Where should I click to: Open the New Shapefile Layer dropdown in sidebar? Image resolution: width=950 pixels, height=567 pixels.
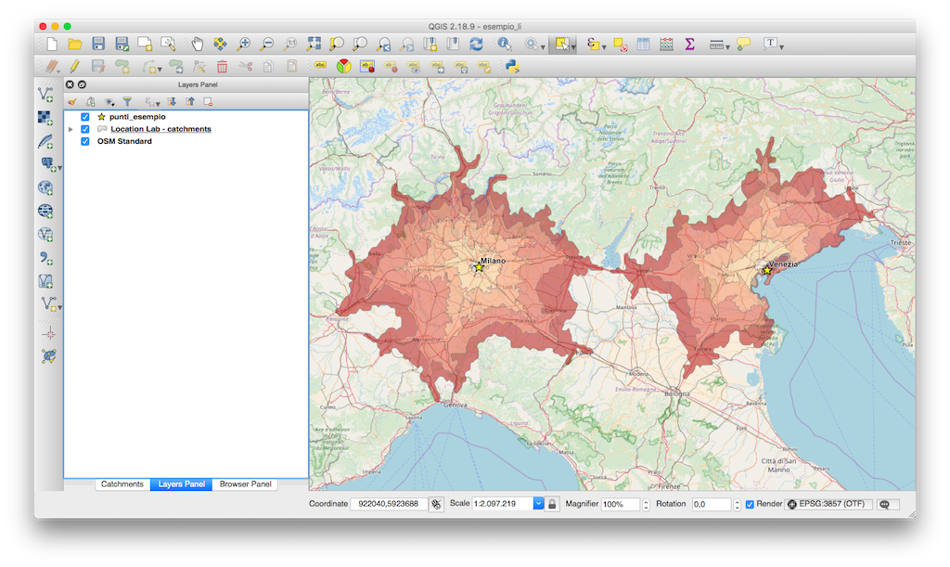pos(59,307)
